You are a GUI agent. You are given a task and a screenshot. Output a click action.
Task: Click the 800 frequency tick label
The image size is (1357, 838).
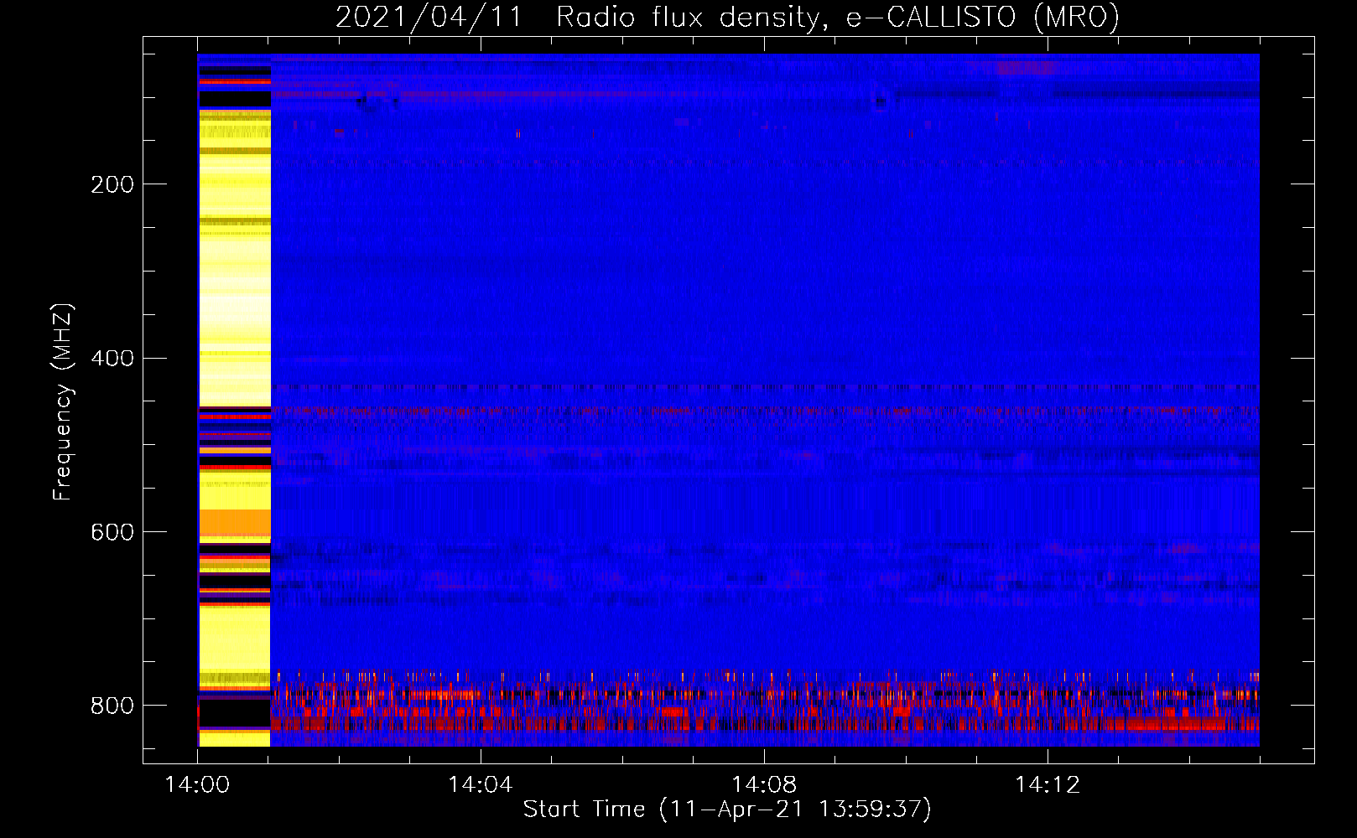click(112, 706)
